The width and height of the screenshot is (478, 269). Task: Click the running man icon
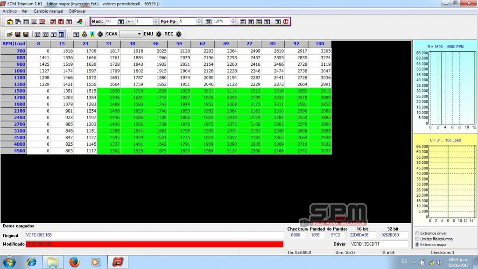coord(92,34)
